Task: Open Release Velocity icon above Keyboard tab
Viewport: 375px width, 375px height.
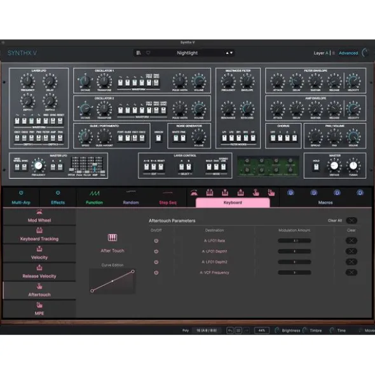Action: (240, 192)
